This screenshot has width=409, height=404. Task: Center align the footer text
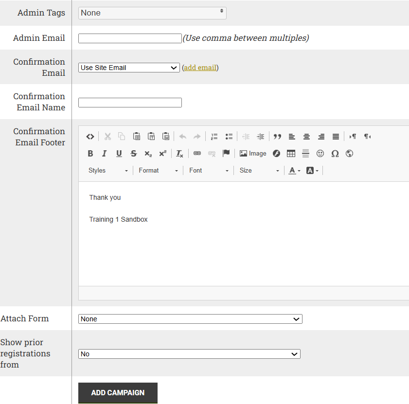click(306, 137)
